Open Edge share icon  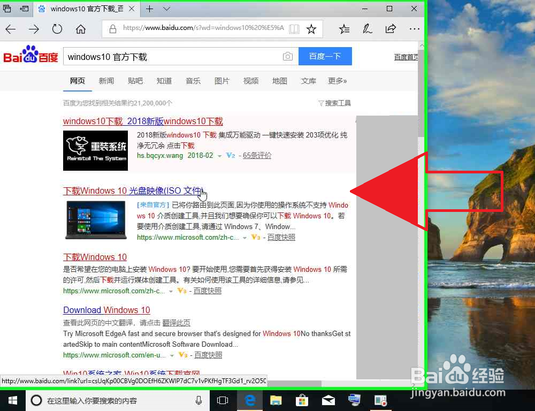click(391, 29)
